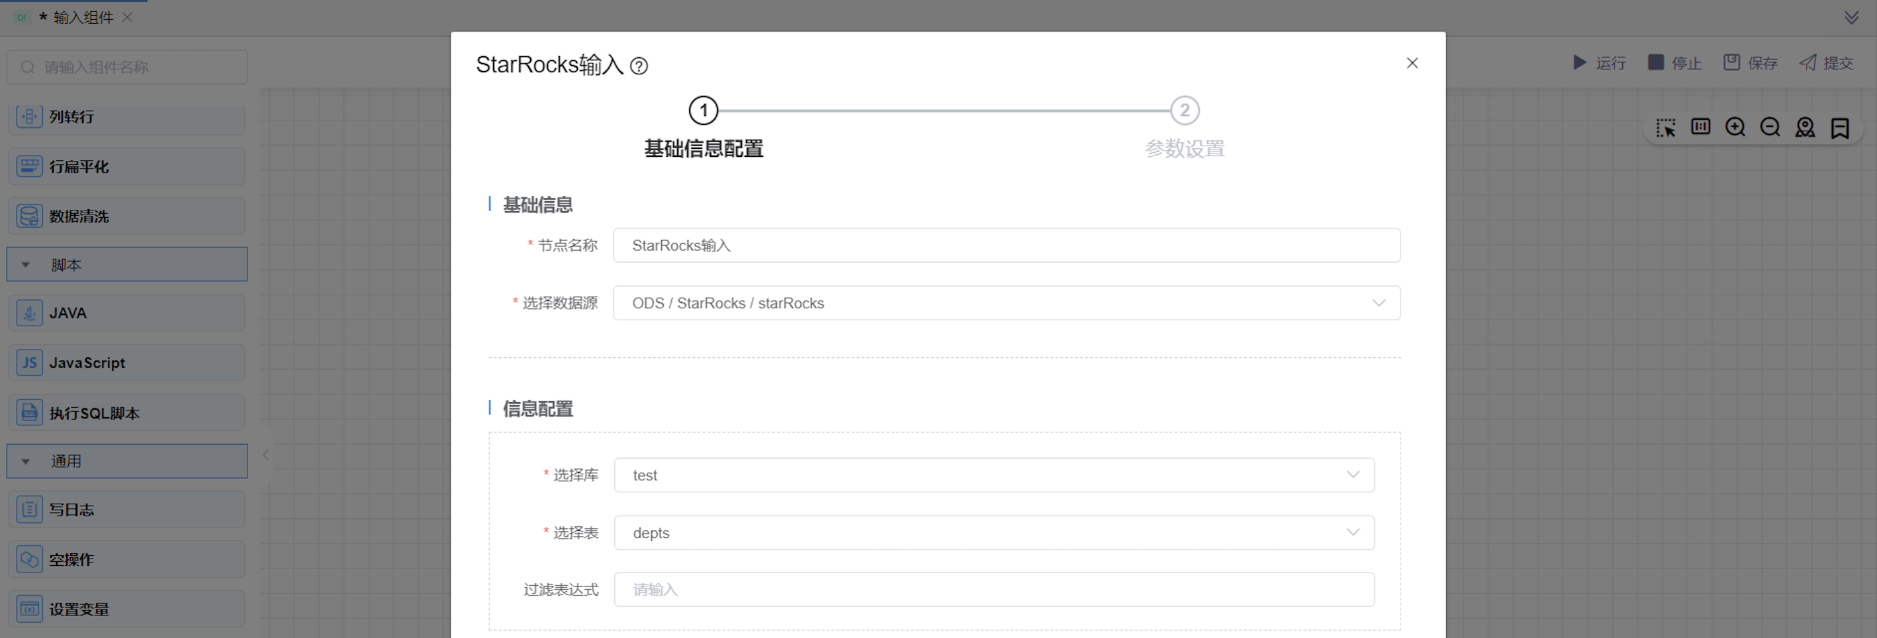Select the 写日志 component
This screenshot has width=1877, height=638.
[x=127, y=509]
